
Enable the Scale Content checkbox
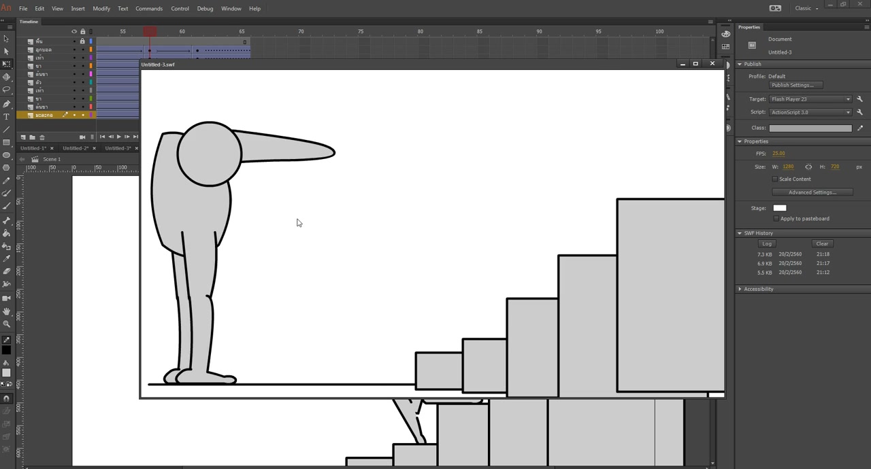775,179
